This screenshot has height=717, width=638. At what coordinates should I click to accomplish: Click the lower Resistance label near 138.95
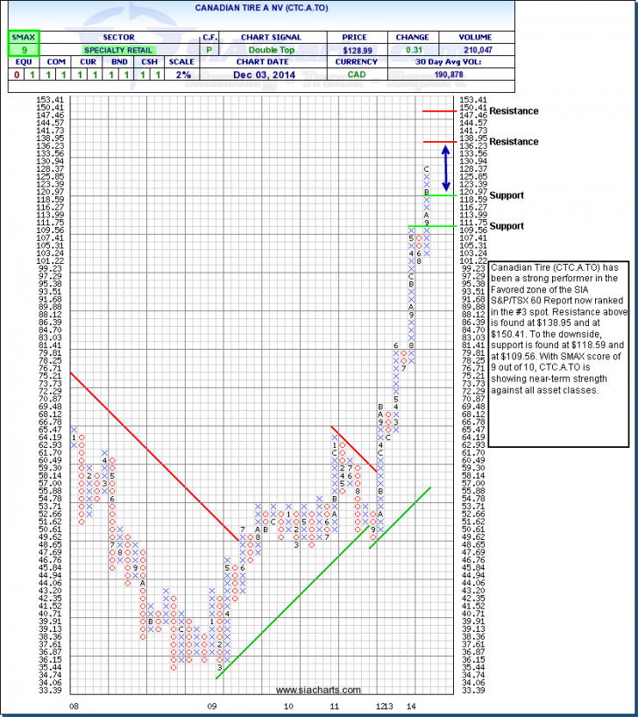click(x=514, y=141)
